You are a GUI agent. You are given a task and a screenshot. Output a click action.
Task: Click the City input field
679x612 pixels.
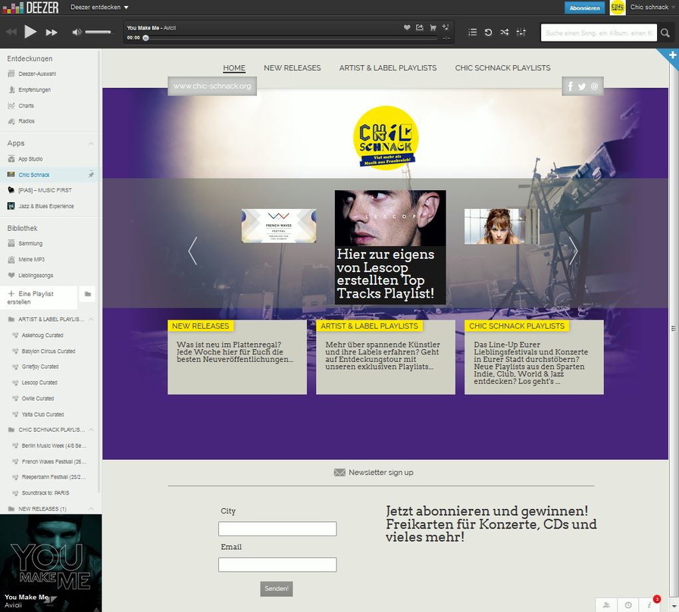[277, 529]
